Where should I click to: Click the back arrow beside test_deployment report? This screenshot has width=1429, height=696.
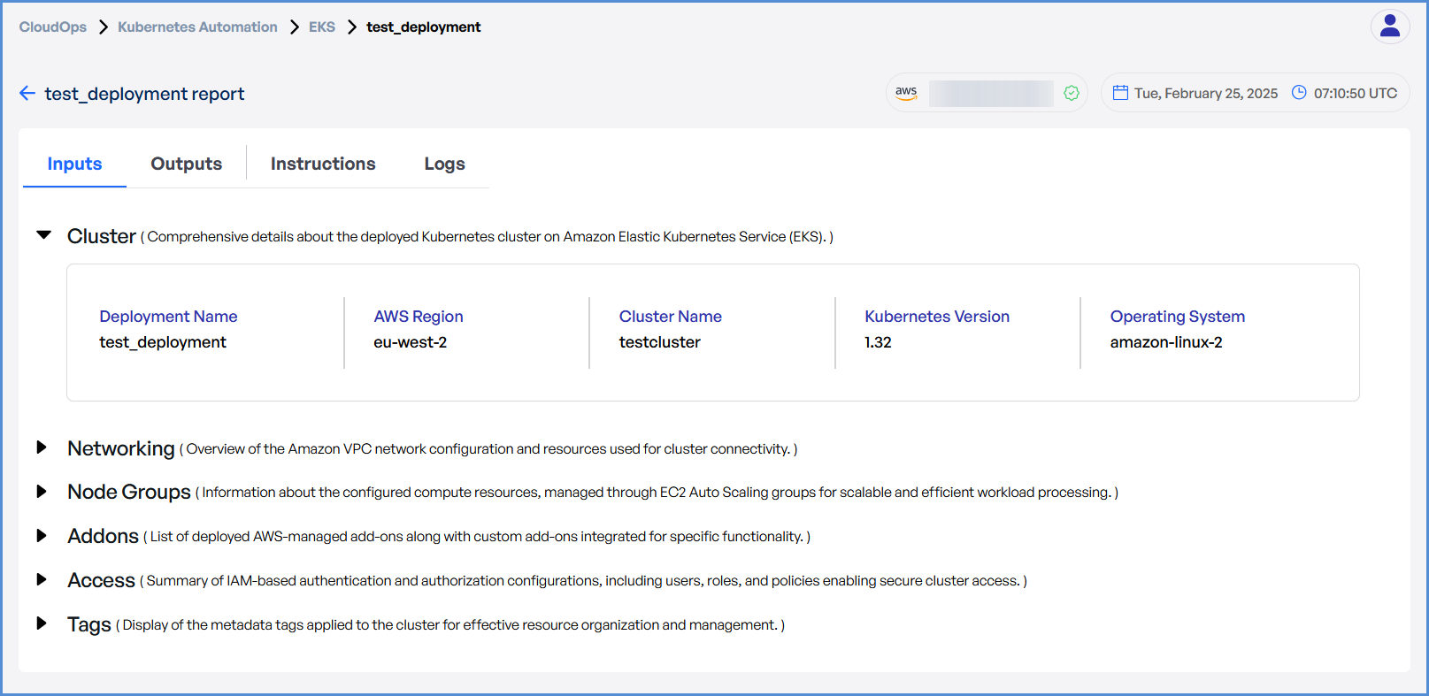27,94
